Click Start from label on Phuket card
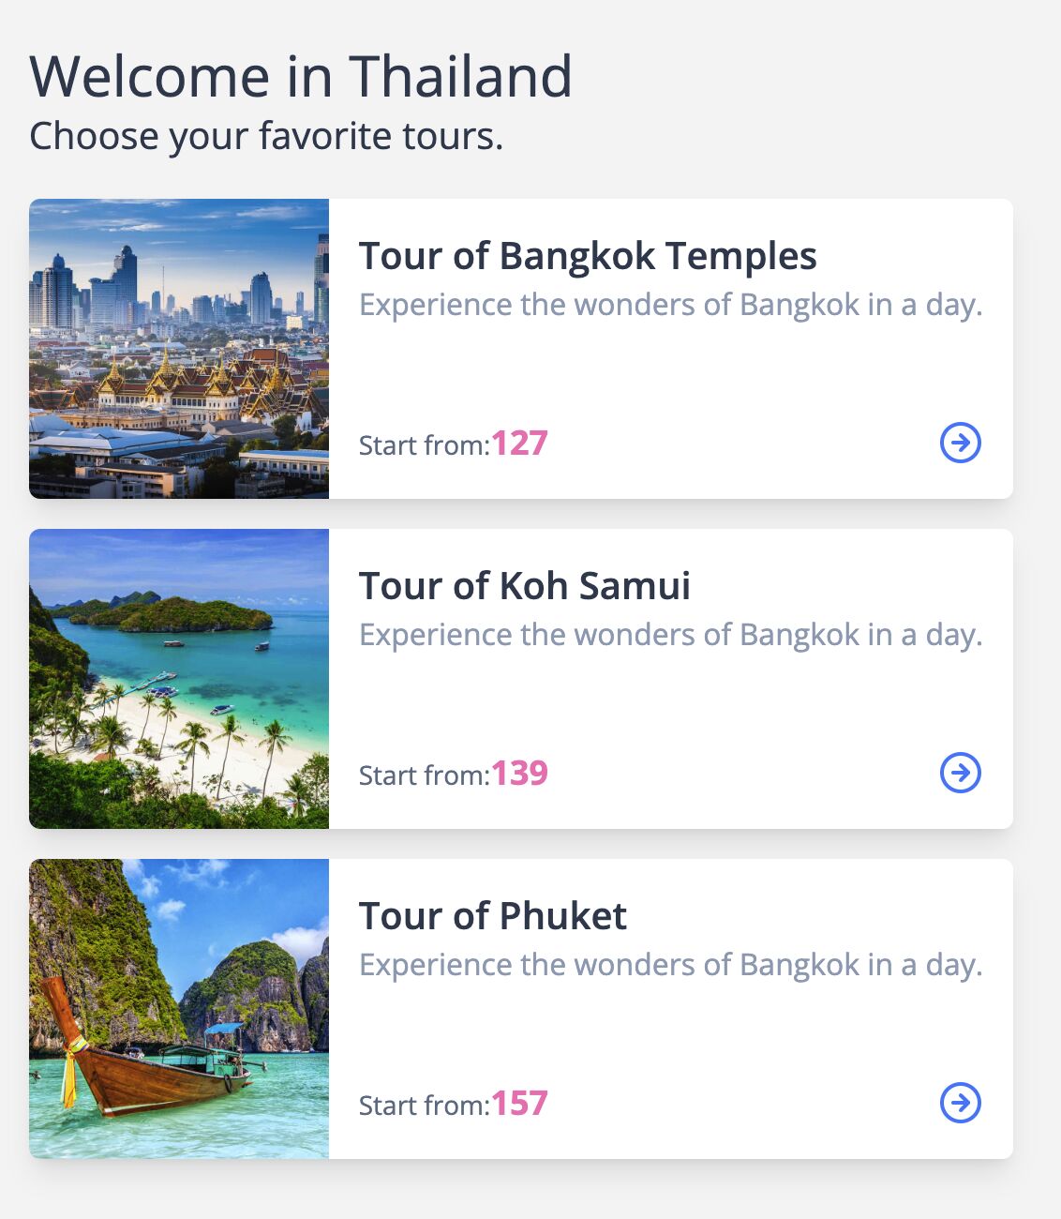Viewport: 1061px width, 1219px height. click(425, 1106)
